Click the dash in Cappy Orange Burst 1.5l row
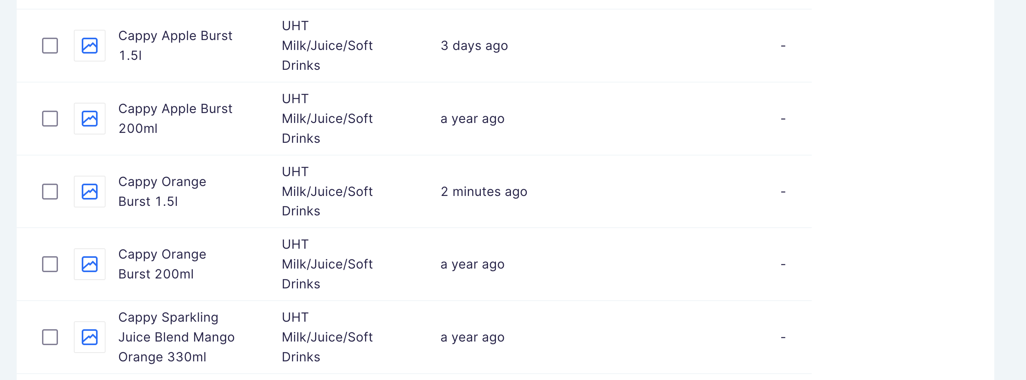This screenshot has width=1026, height=380. click(783, 192)
